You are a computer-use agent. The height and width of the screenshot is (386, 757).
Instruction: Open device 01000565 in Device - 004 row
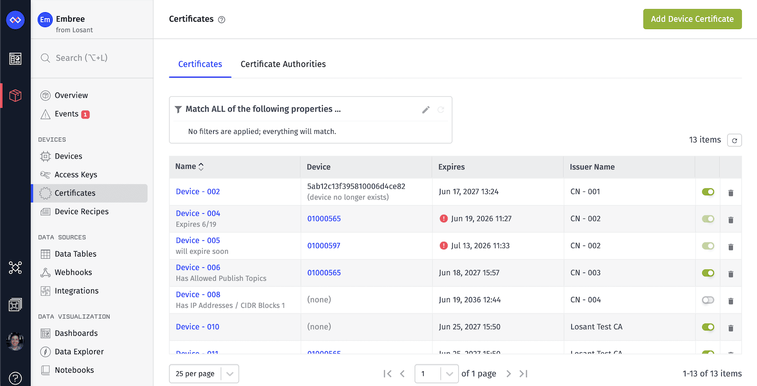(x=324, y=219)
